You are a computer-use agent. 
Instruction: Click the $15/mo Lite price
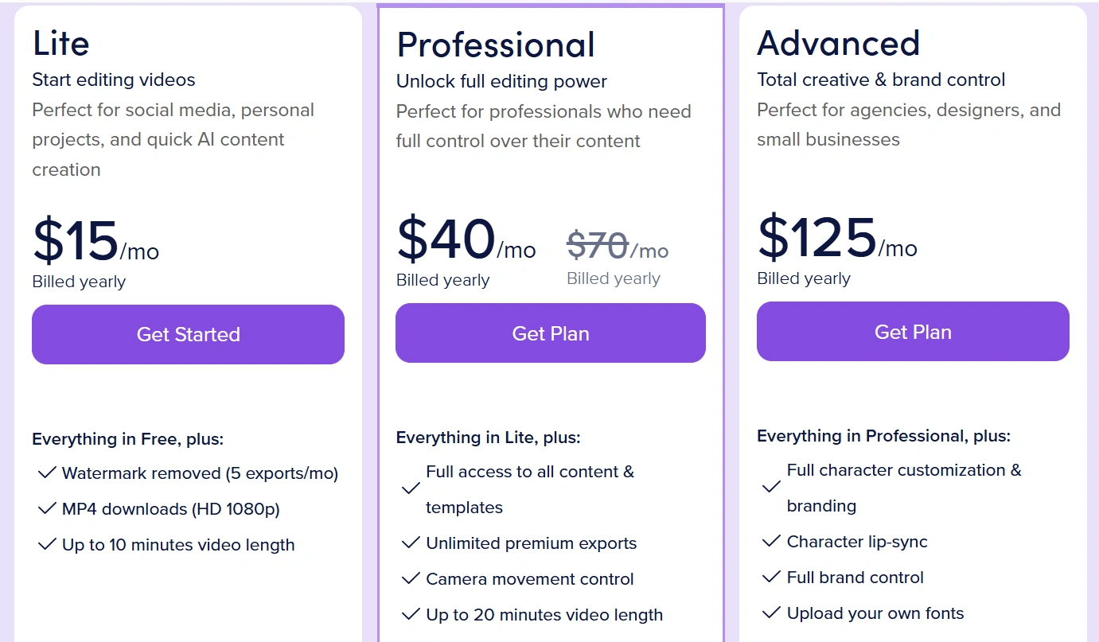point(95,243)
